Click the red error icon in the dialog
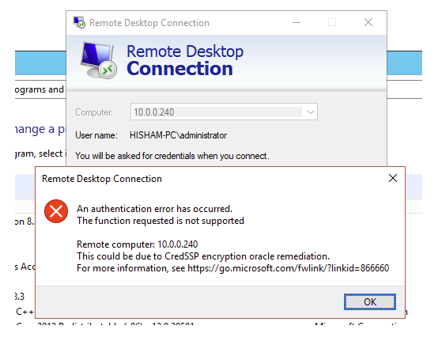 (56, 211)
